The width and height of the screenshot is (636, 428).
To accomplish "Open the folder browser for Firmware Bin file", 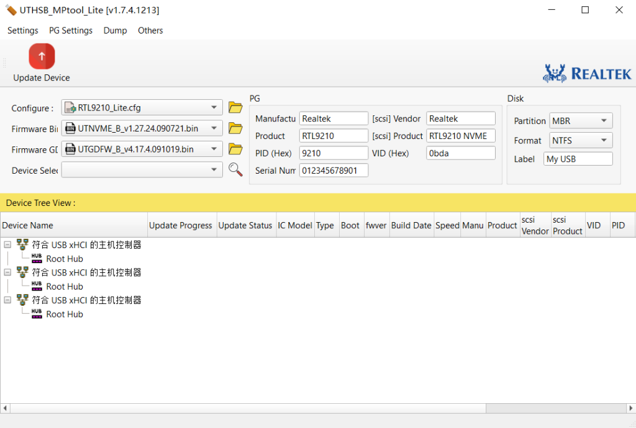I will 235,128.
